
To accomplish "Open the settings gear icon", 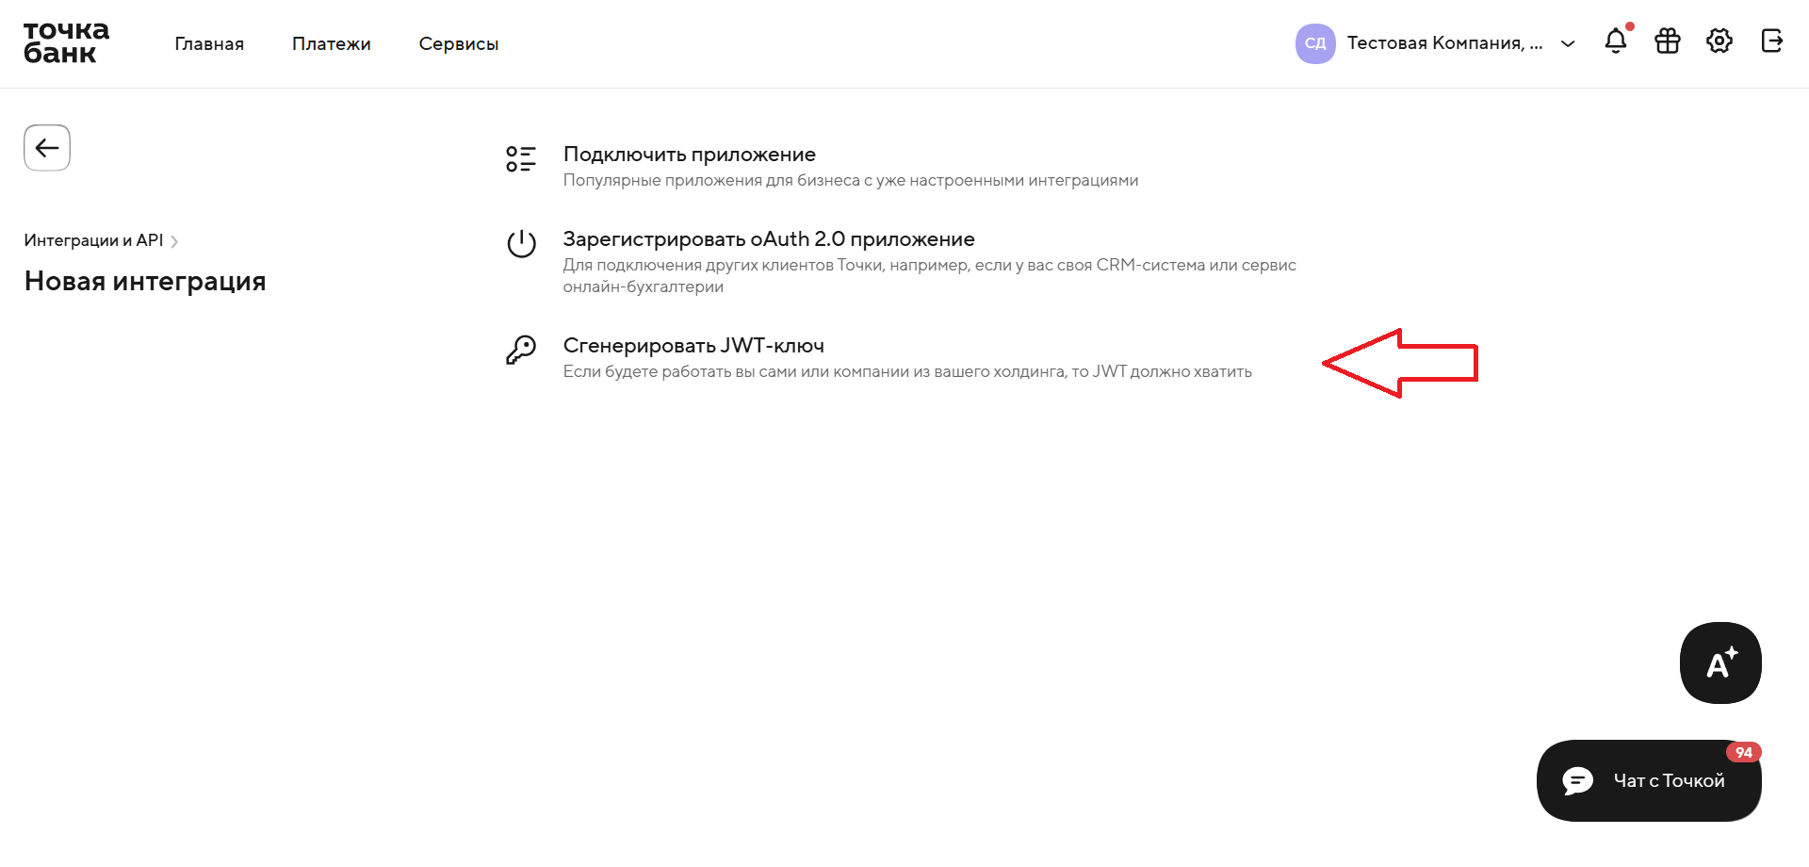I will [x=1719, y=41].
